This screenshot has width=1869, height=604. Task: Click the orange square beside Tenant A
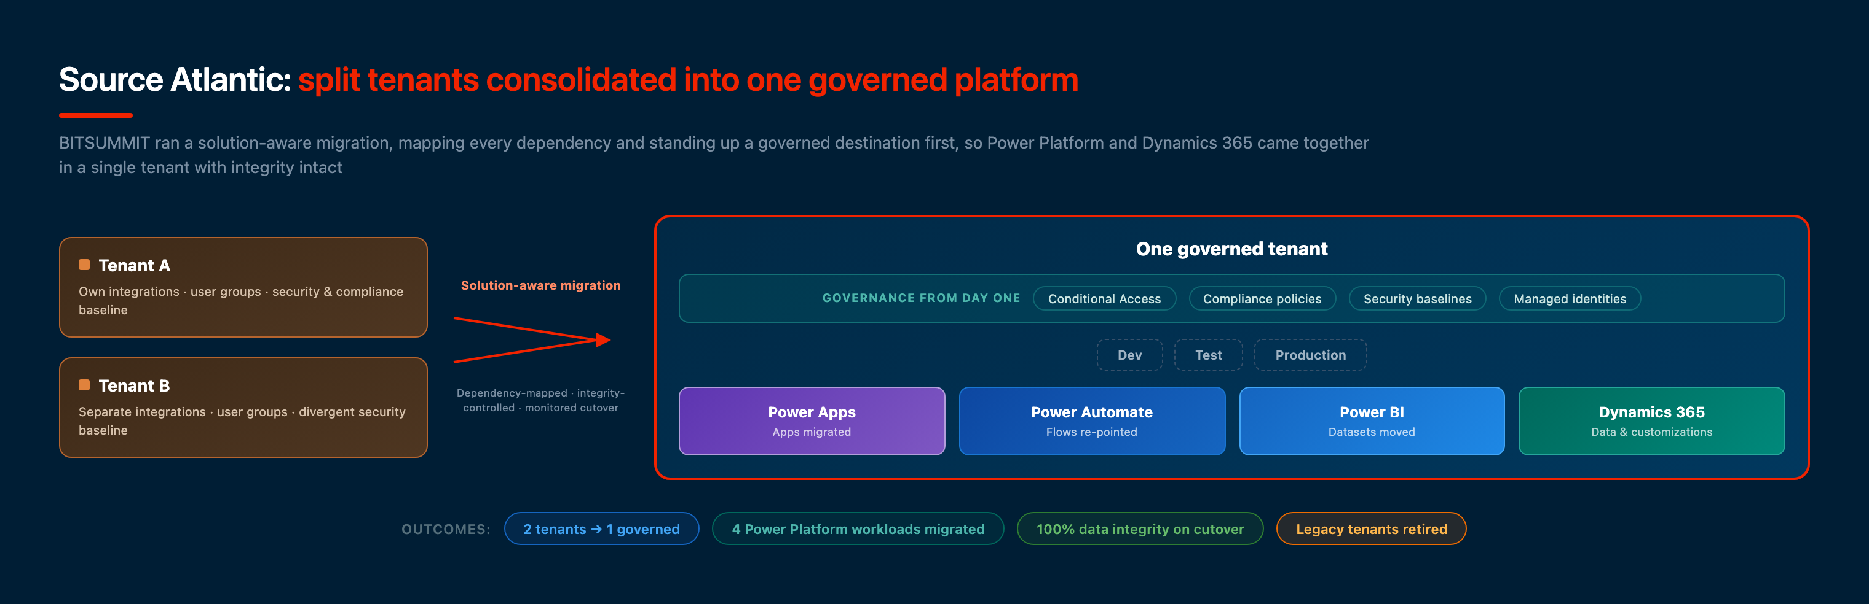point(84,265)
